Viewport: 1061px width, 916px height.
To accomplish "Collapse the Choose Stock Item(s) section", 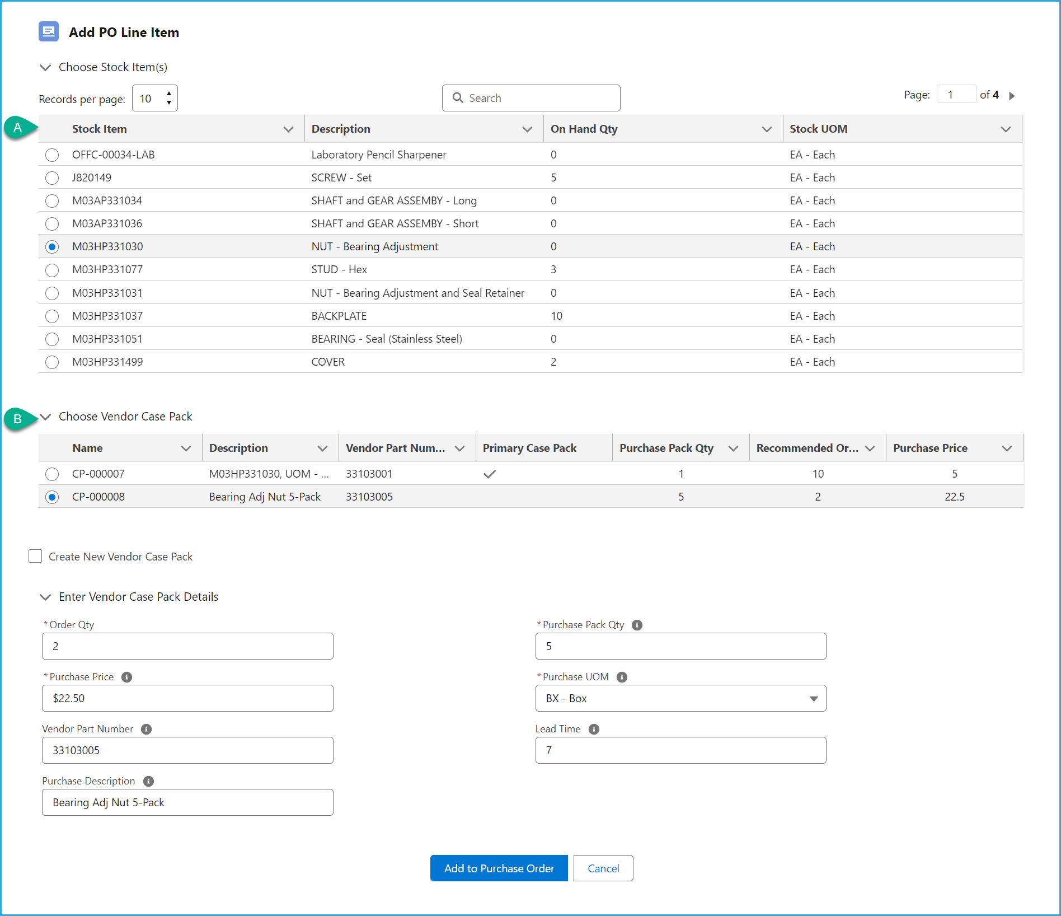I will [45, 67].
